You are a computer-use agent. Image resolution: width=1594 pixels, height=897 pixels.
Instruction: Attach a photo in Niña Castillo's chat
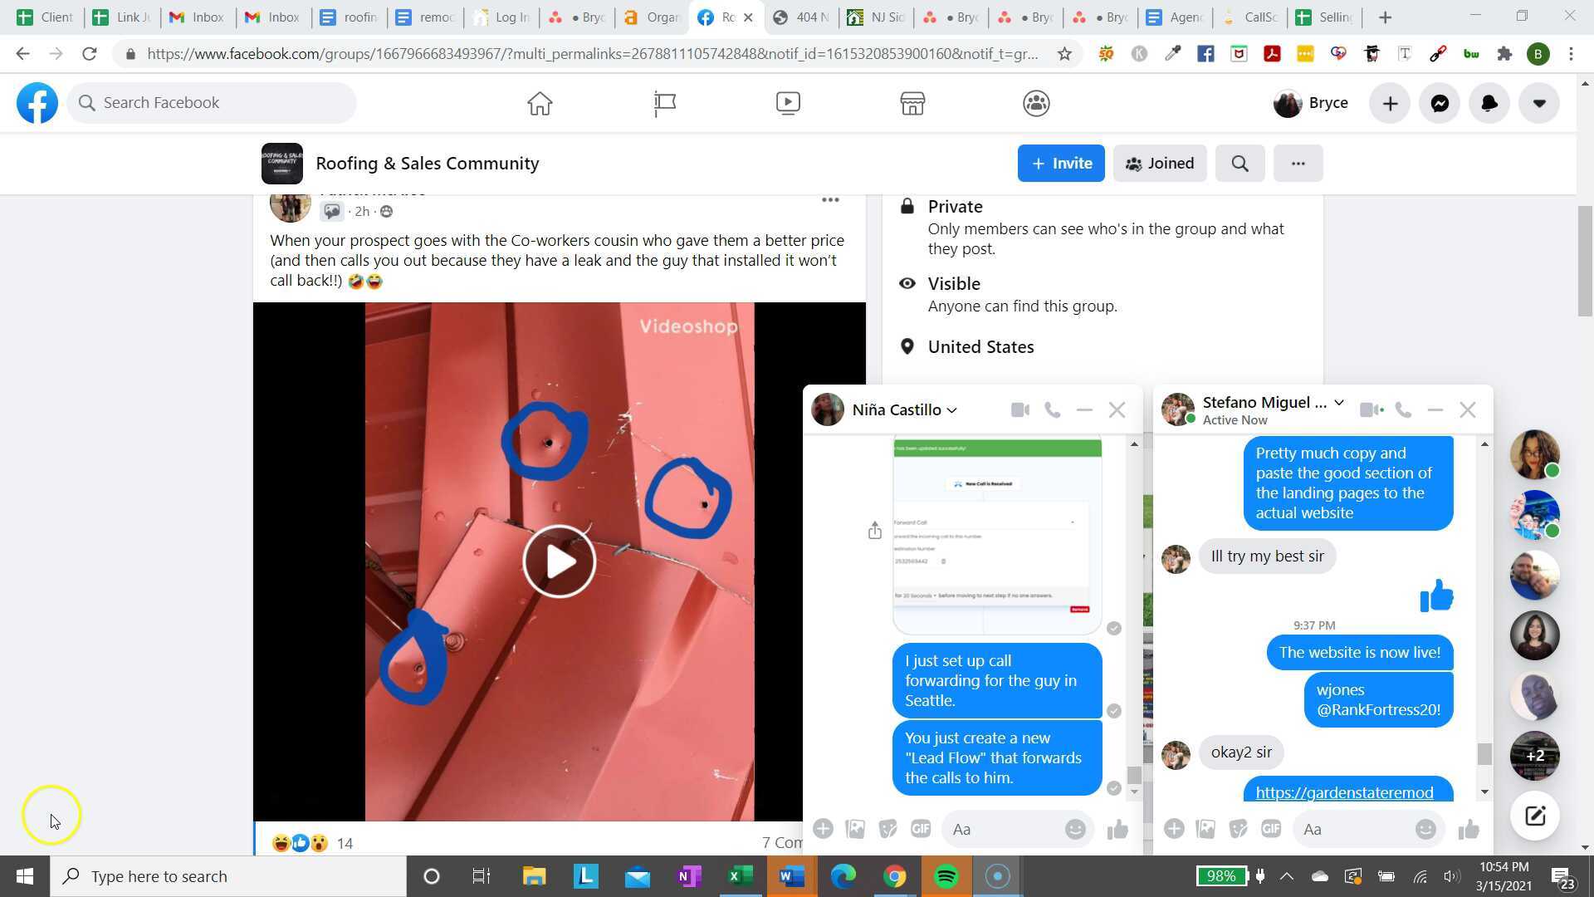(x=855, y=829)
